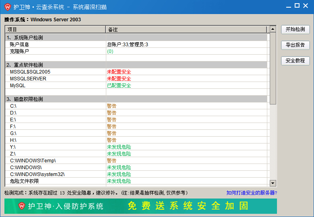Click 已配置安全 status for MySQL

click(x=119, y=86)
